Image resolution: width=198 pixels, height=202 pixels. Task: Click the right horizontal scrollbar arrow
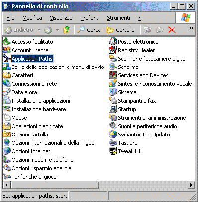tap(191, 185)
